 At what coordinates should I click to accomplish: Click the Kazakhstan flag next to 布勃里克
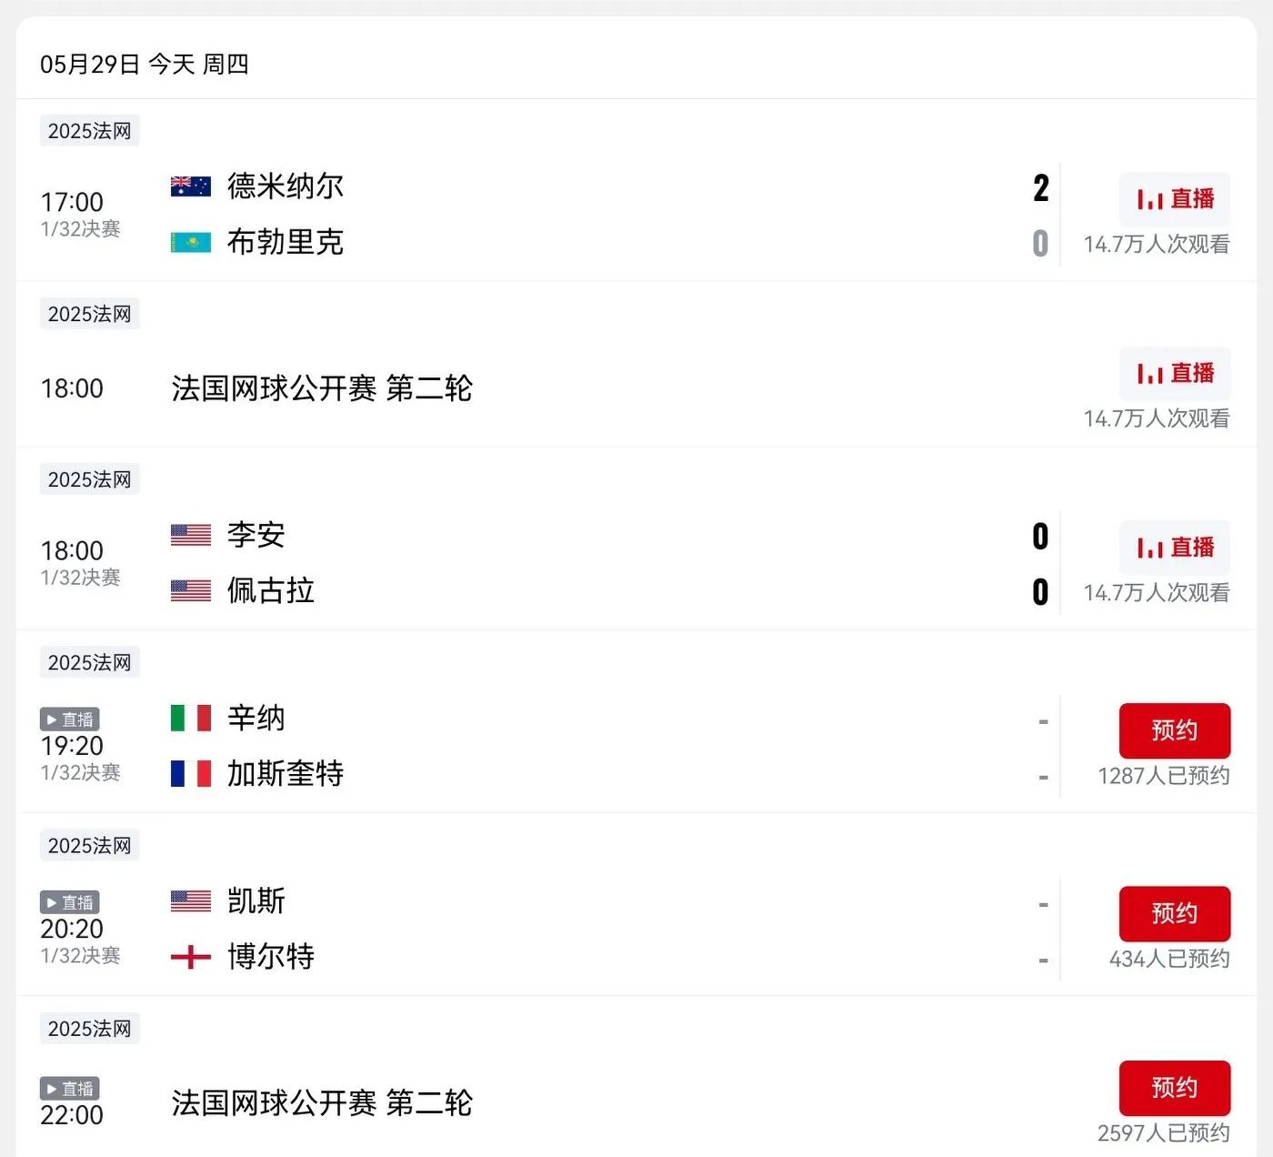pos(191,242)
